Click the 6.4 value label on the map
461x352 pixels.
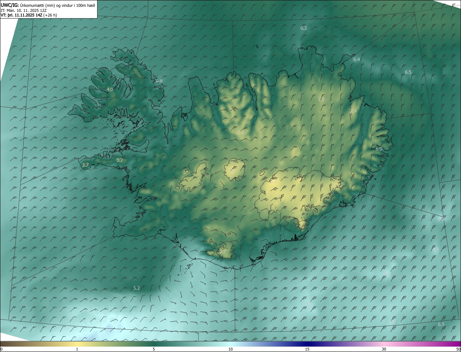point(357,59)
